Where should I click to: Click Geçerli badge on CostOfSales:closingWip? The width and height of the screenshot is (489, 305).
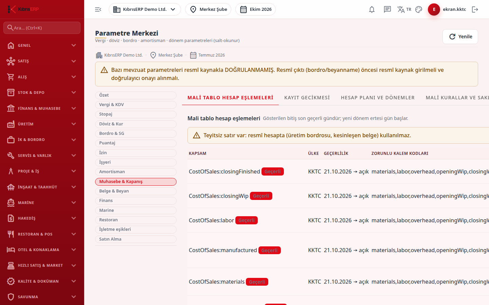coord(261,196)
